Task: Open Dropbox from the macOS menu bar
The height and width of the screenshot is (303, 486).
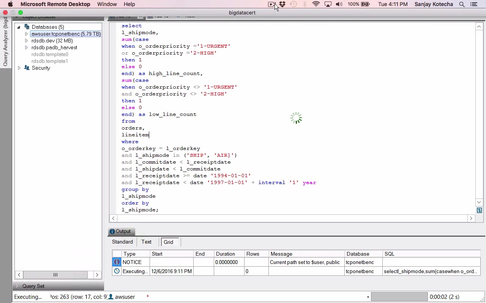Action: coord(282,4)
